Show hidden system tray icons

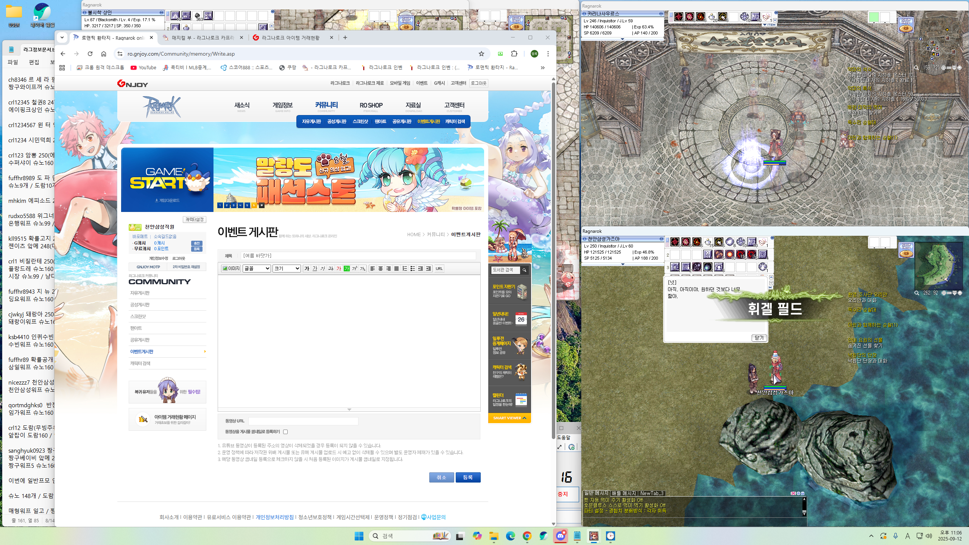click(871, 536)
